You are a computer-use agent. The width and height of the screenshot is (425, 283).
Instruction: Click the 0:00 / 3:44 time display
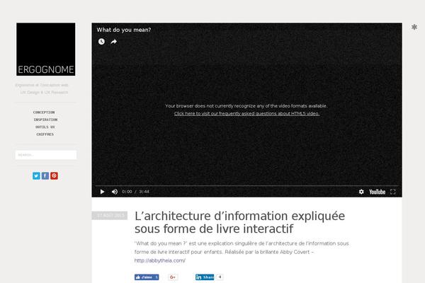[135, 192]
